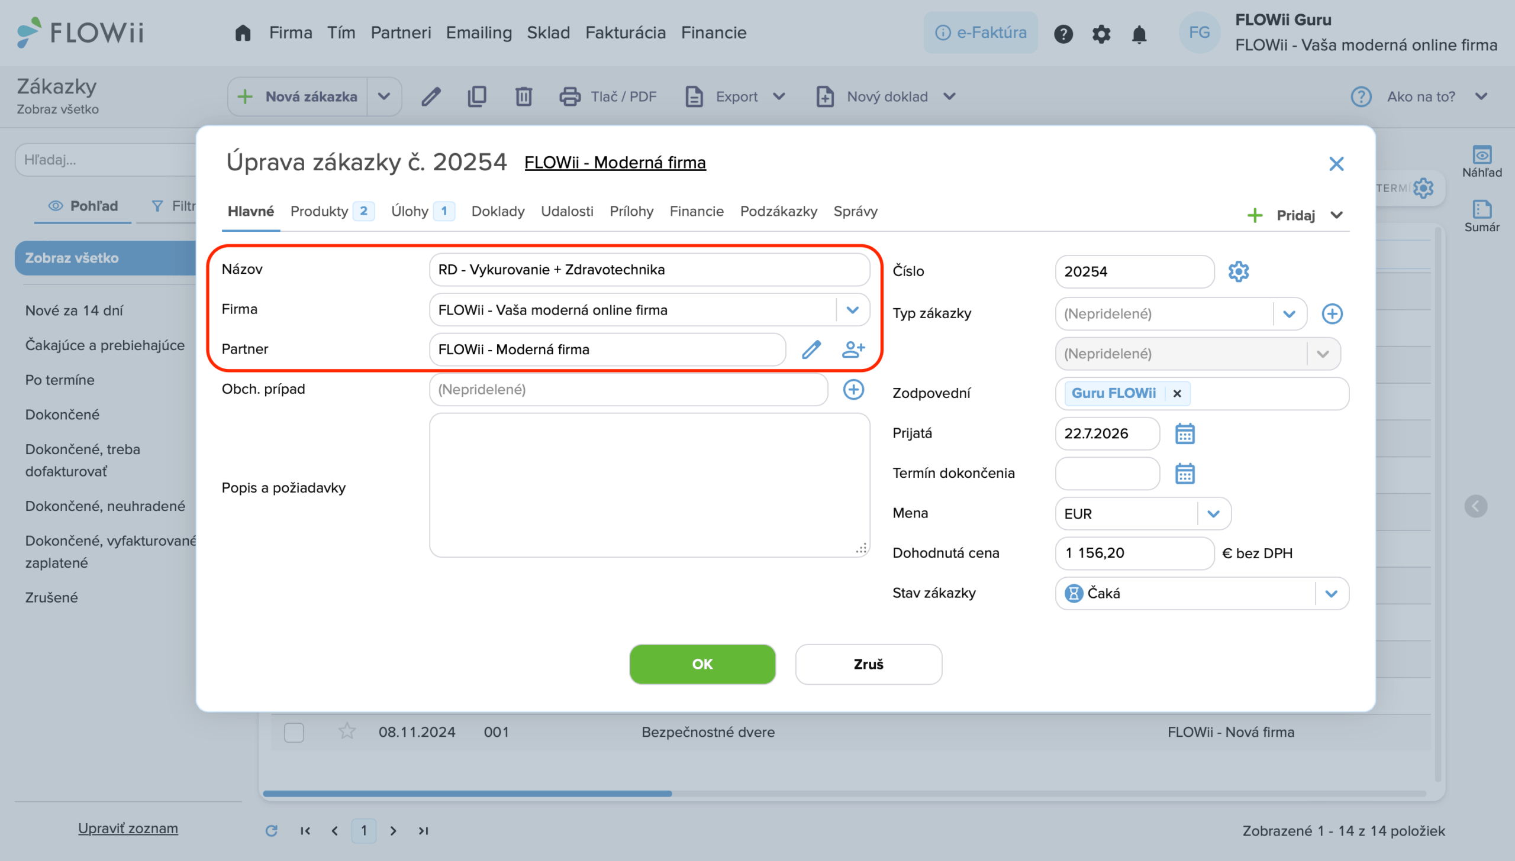Open the Mena currency dropdown
This screenshot has width=1515, height=861.
1213,513
